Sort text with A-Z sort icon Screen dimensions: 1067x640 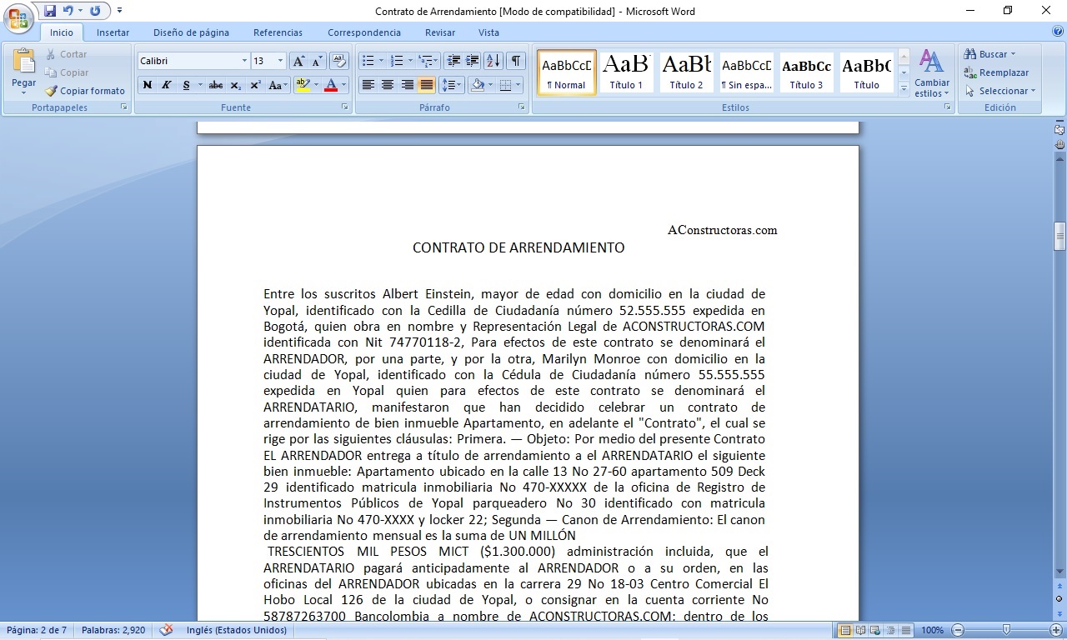(x=493, y=61)
